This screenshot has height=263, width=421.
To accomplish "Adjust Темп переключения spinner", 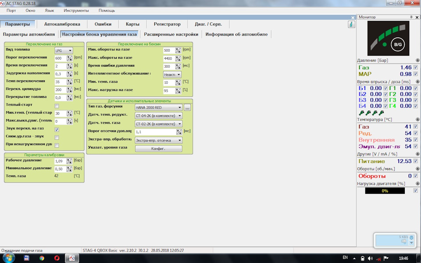I will point(70,82).
